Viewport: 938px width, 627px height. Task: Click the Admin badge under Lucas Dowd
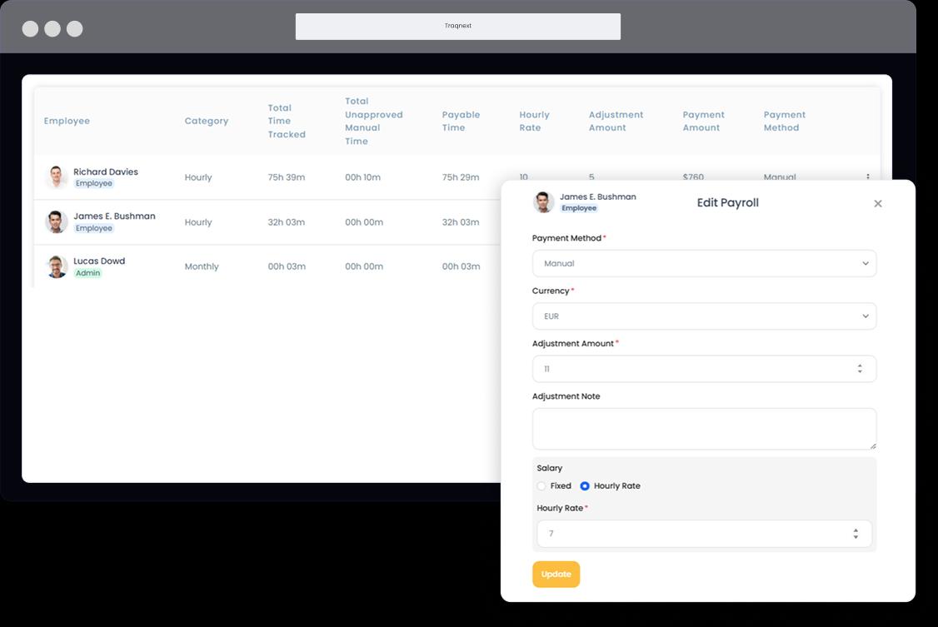pyautogui.click(x=87, y=273)
